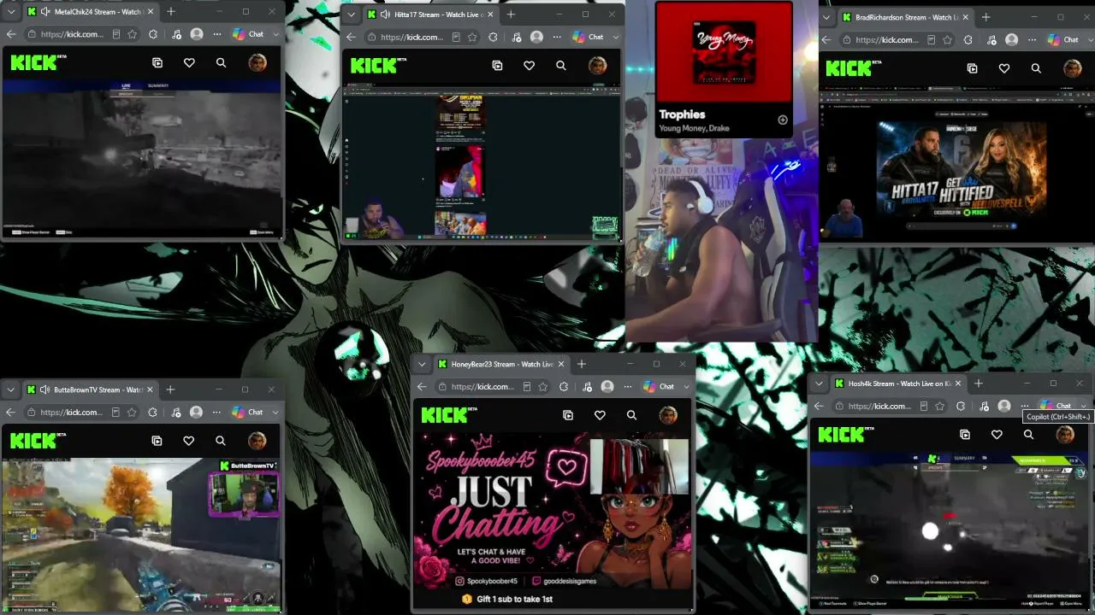Unmute the MetalChik24 tab via speaker icon
Viewport: 1095px width, 615px height.
[44, 12]
